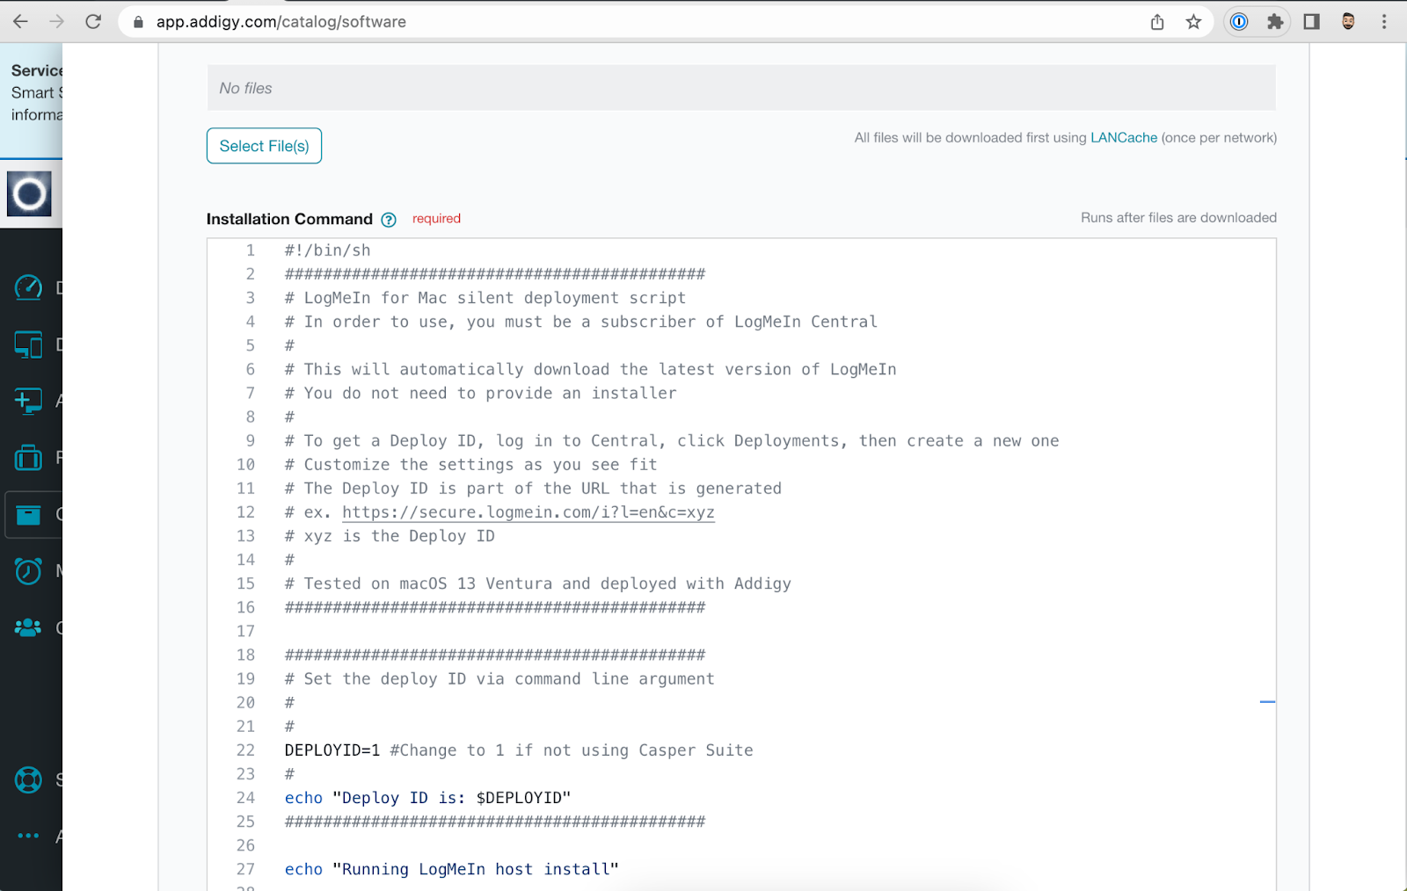Screen dimensions: 1407x891
Task: Click the Installation Command help icon
Action: (x=389, y=220)
